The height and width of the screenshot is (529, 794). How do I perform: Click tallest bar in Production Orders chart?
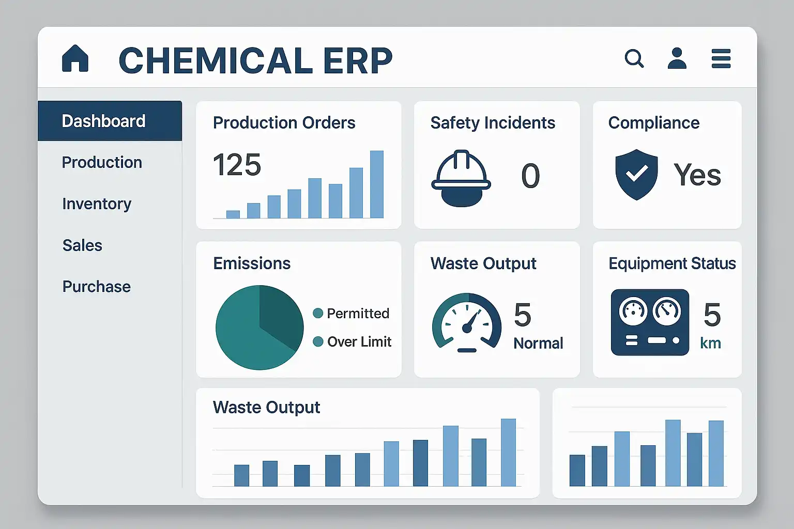[377, 184]
